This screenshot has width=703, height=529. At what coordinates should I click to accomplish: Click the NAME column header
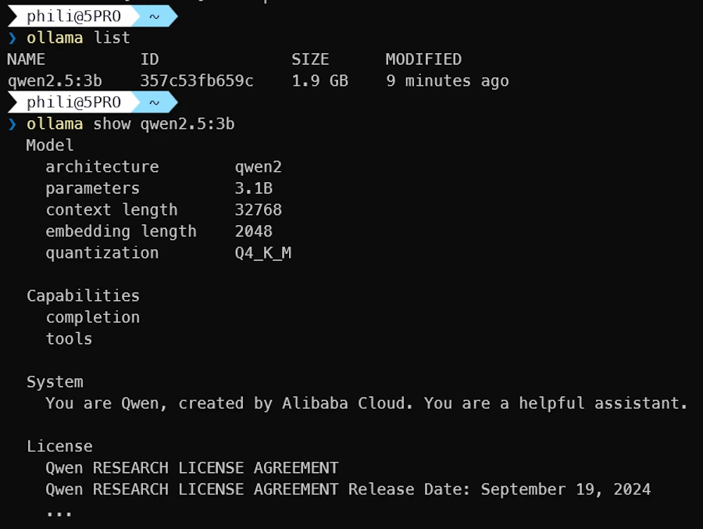(26, 59)
